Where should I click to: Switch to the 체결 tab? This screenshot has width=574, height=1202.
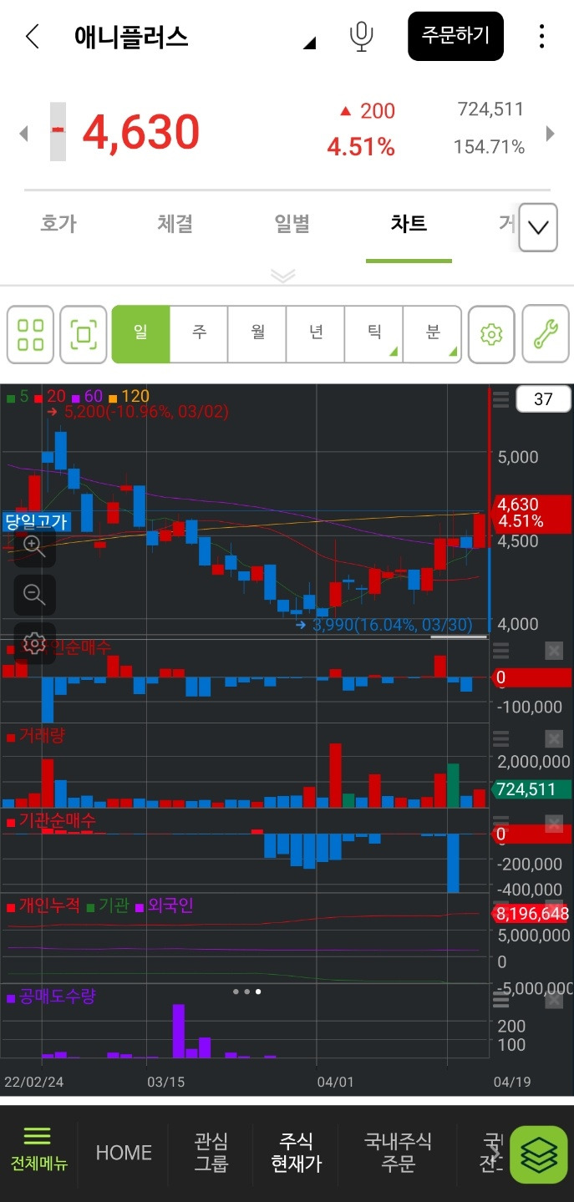[x=175, y=224]
